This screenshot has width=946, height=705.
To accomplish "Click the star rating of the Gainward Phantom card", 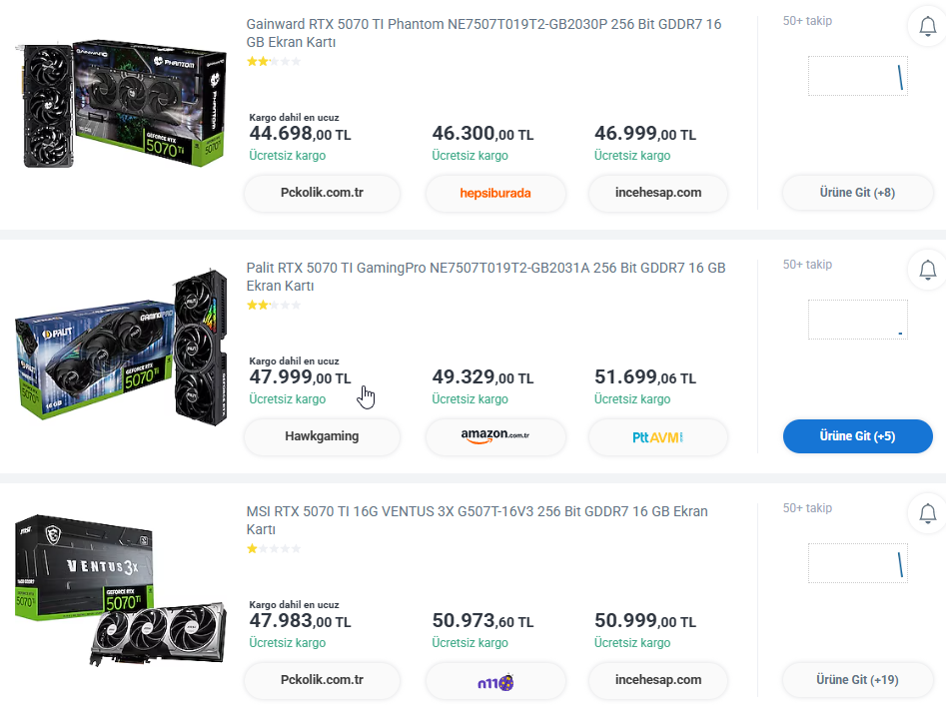I will click(274, 61).
